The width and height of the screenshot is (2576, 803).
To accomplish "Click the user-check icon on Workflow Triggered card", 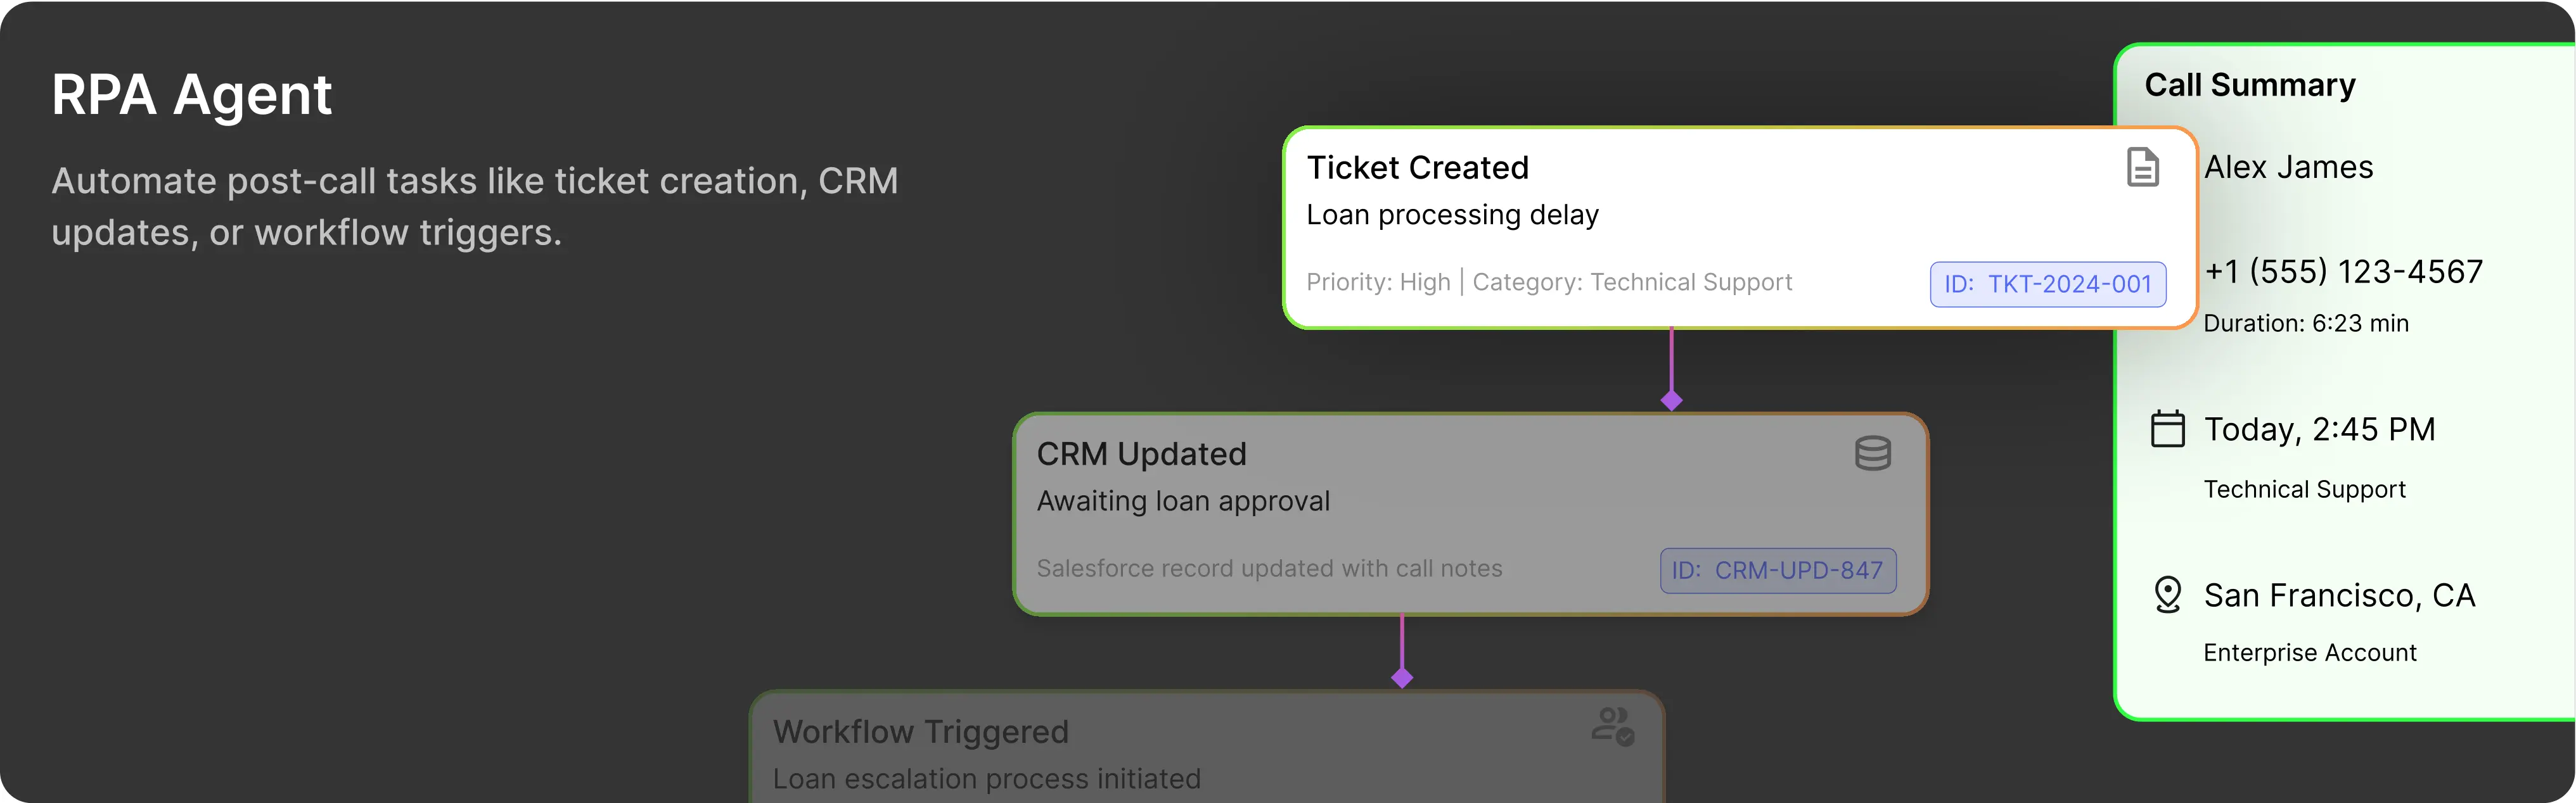I will point(1612,726).
